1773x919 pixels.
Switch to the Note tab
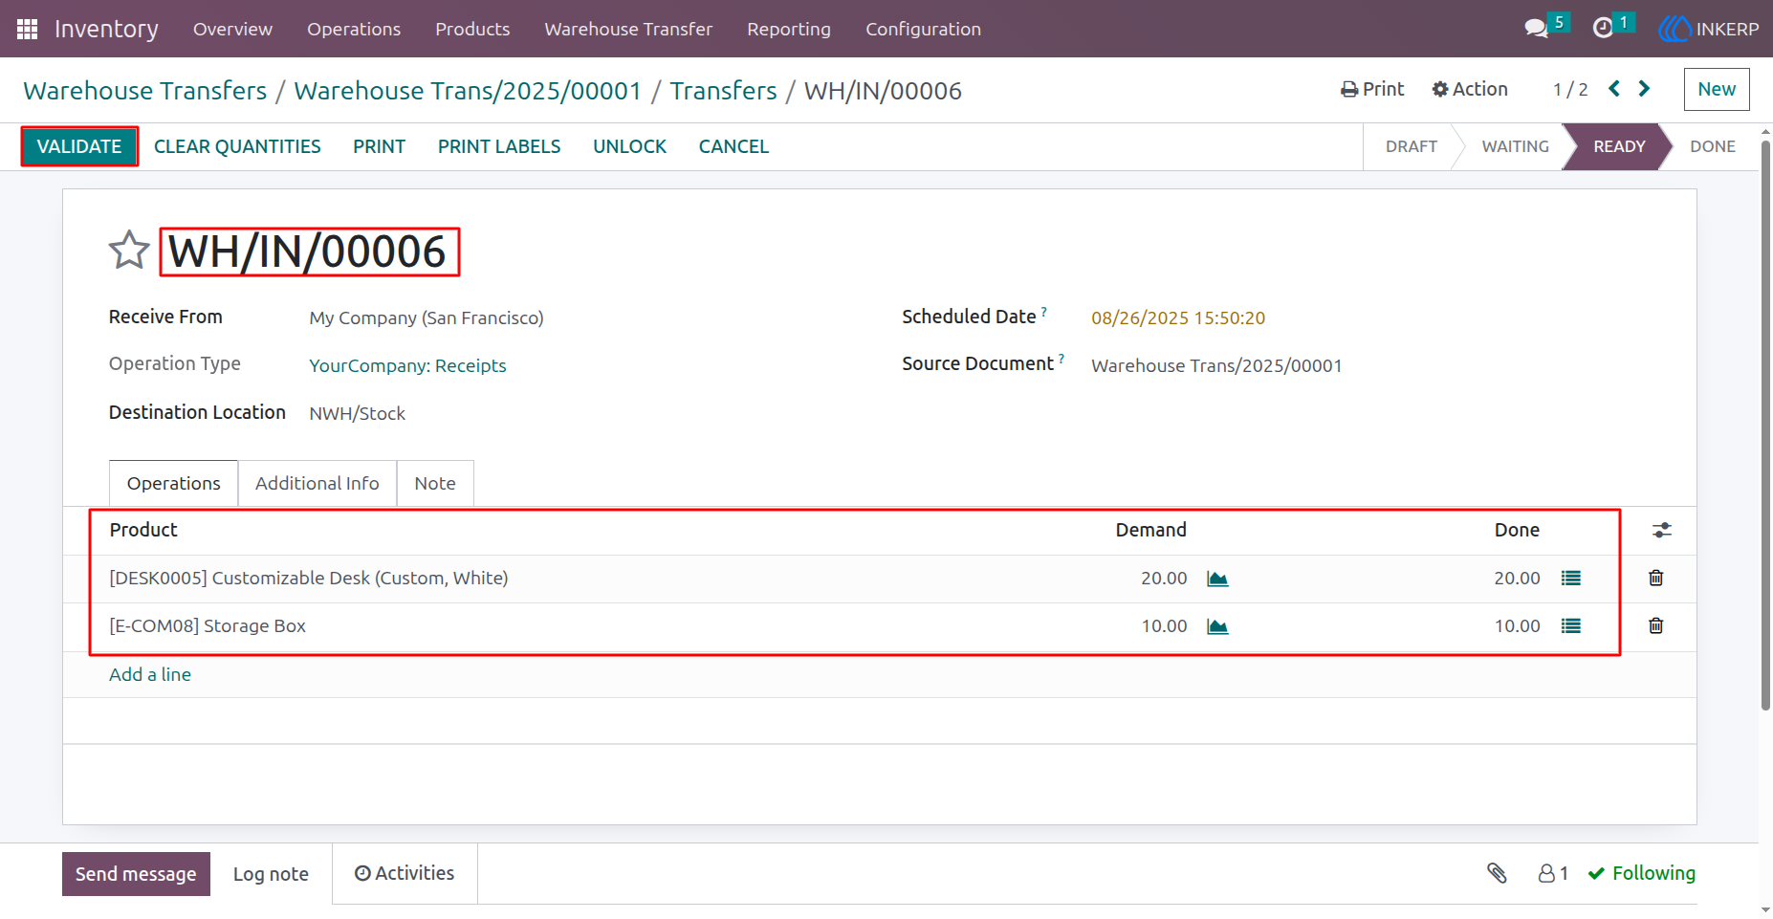(x=435, y=483)
